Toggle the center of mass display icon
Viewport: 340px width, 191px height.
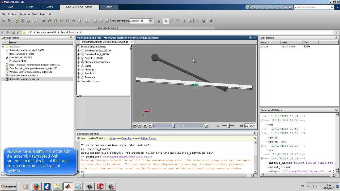[x=203, y=21]
